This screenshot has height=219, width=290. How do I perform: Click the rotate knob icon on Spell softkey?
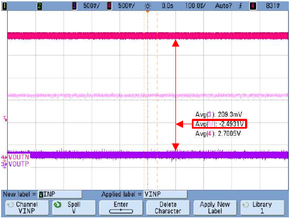tap(58, 205)
